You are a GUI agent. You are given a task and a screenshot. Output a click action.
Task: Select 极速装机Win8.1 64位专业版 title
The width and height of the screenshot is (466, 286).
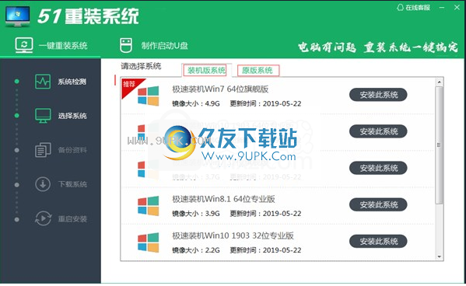click(x=223, y=199)
